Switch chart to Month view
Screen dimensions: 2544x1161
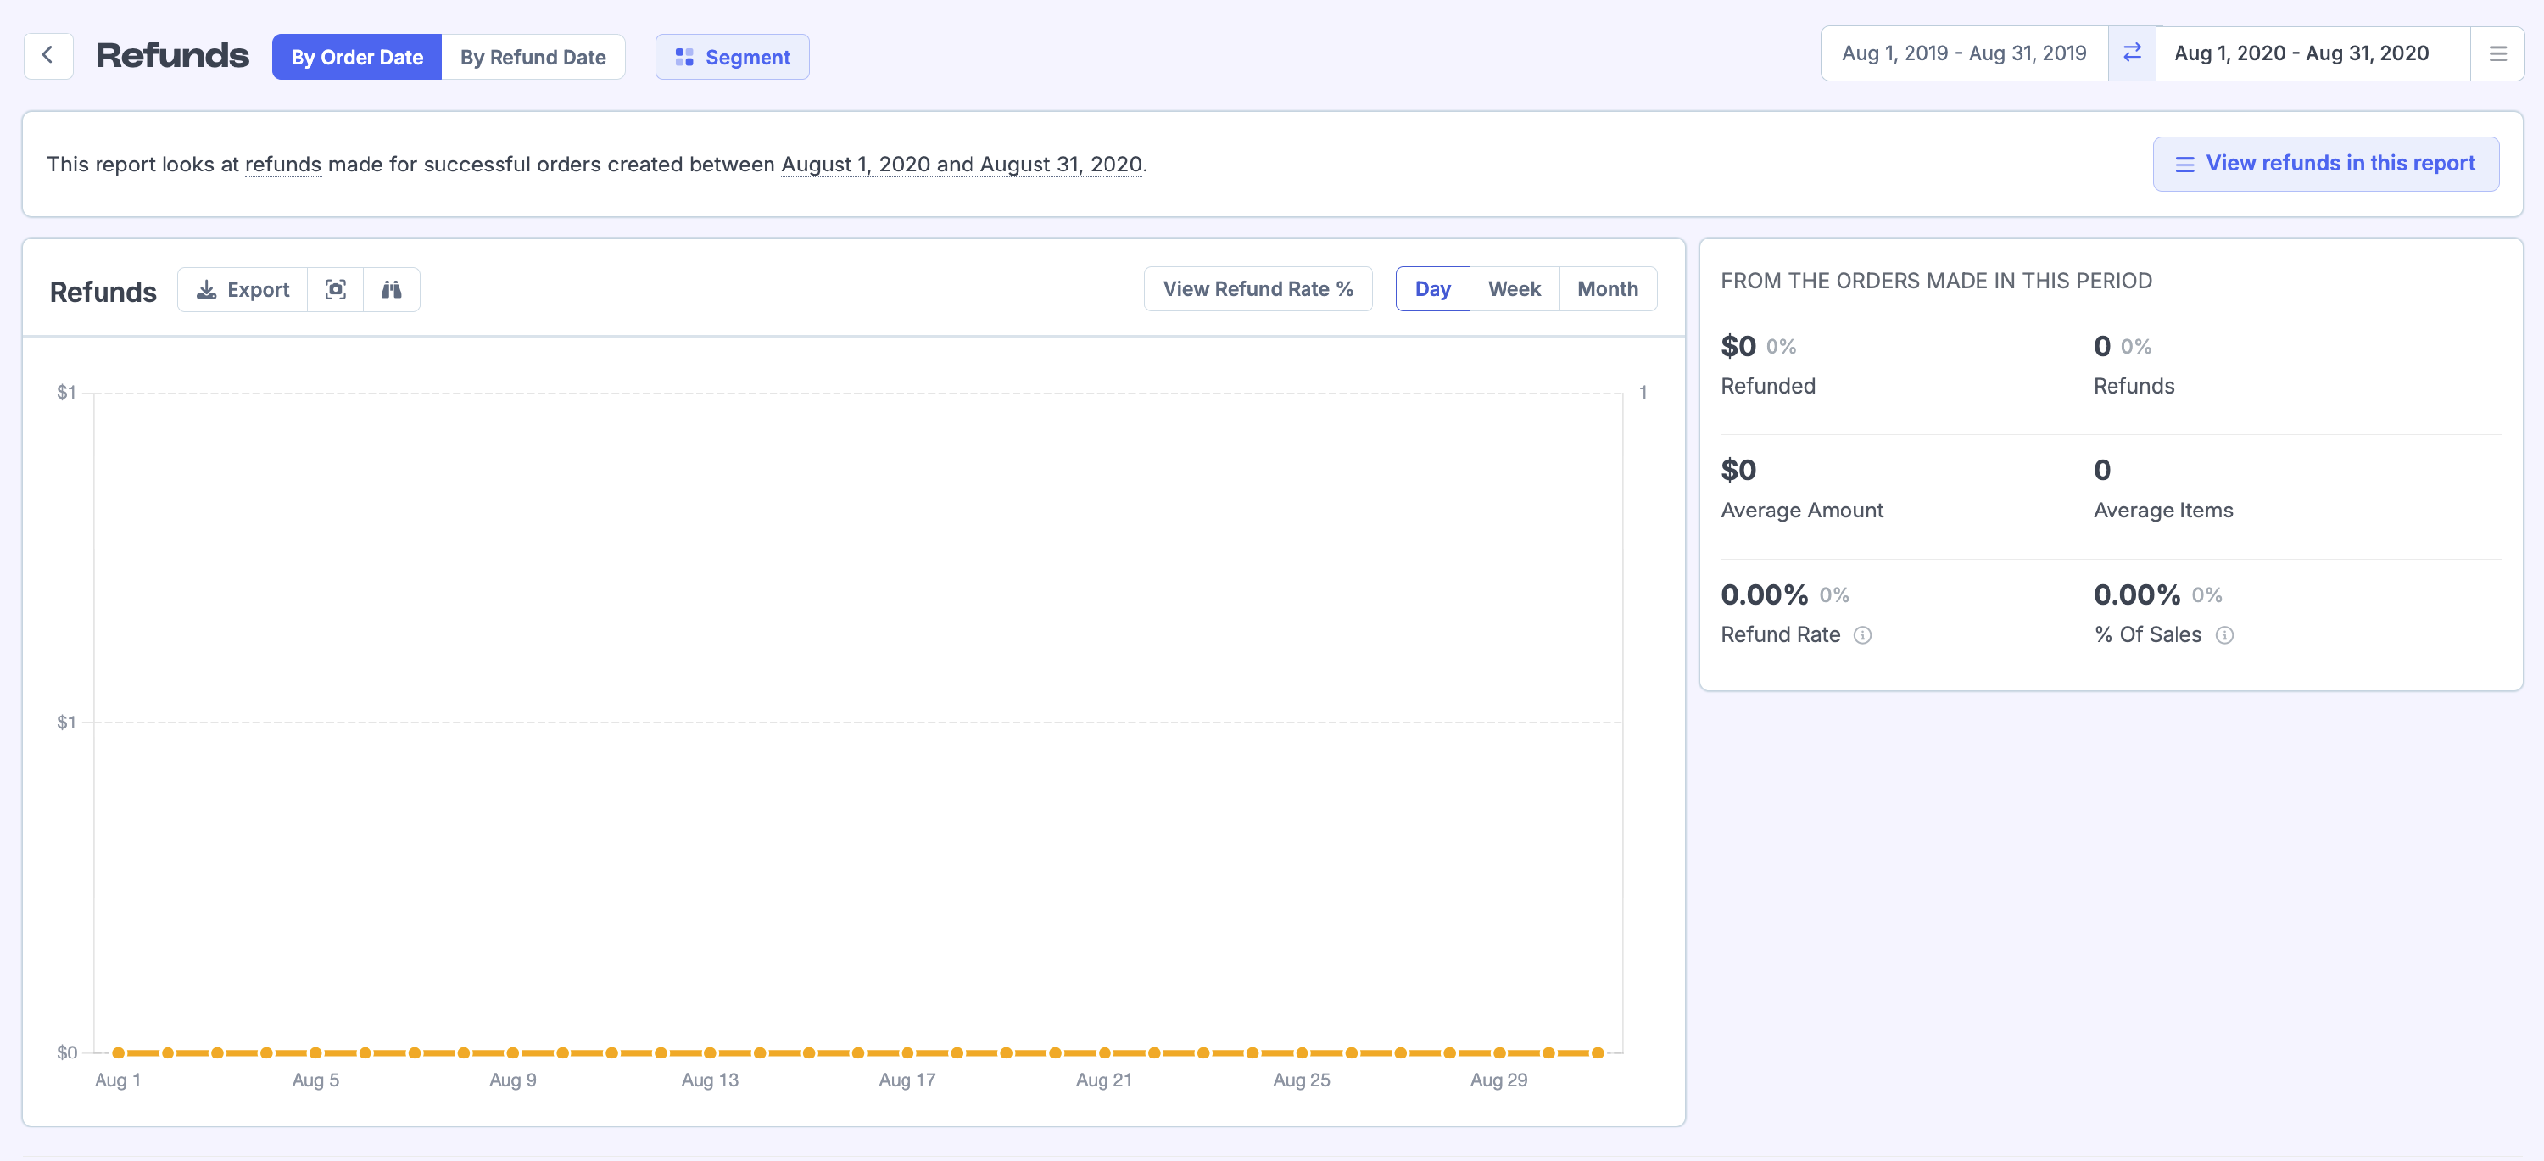tap(1607, 288)
